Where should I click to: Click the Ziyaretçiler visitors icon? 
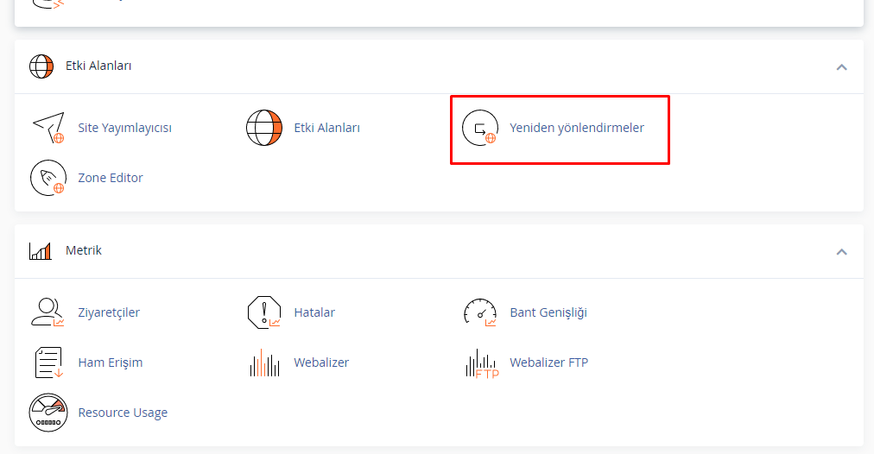[x=48, y=312]
